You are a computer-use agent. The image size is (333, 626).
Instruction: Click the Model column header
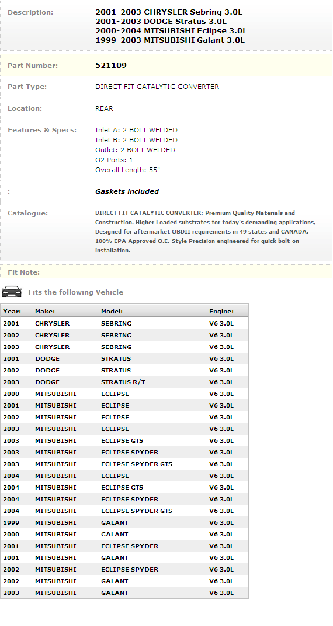click(x=112, y=311)
